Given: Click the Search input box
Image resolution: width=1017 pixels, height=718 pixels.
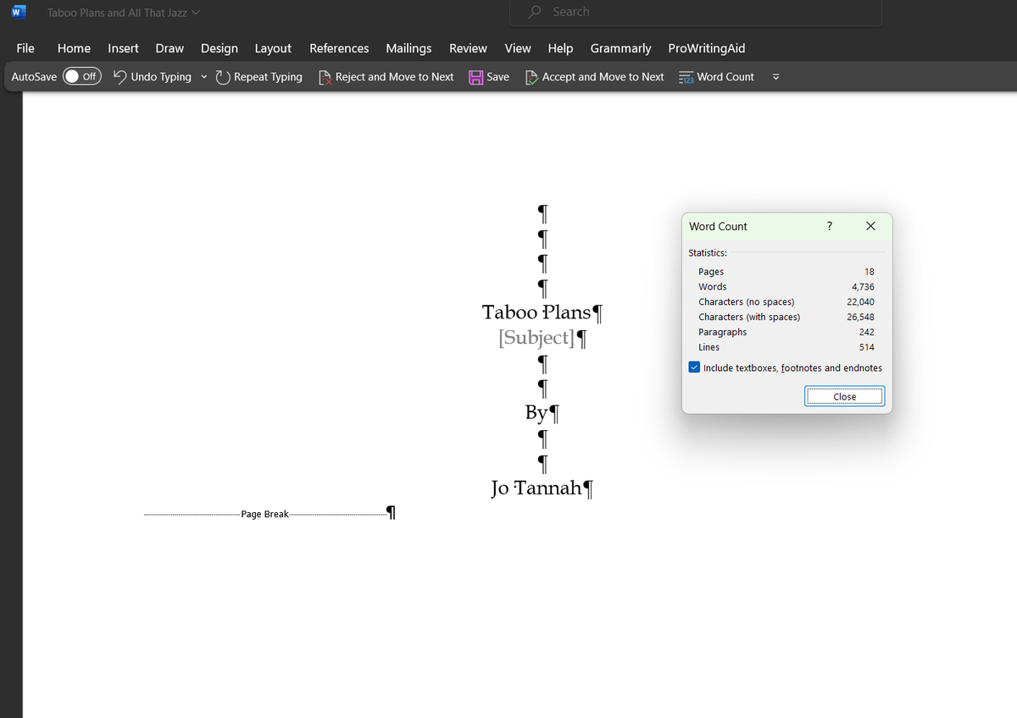Looking at the screenshot, I should [x=695, y=13].
